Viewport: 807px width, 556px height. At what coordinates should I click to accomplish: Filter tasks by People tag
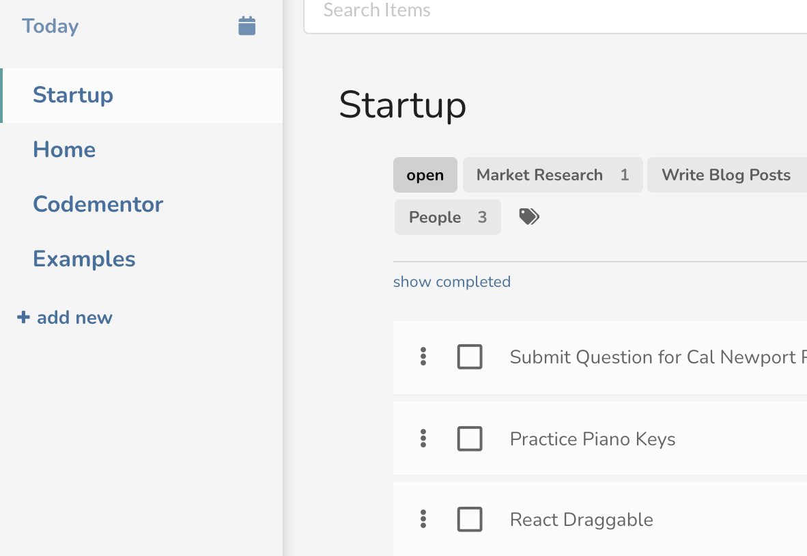[447, 217]
